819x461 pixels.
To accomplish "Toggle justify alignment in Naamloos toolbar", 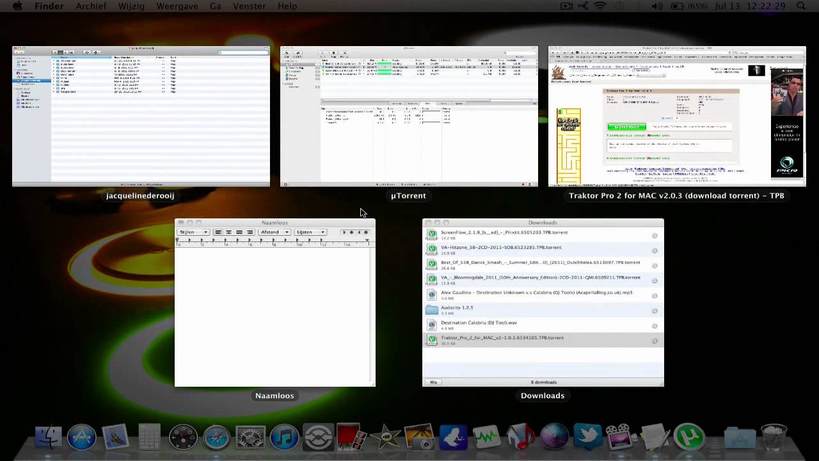I will pos(239,232).
